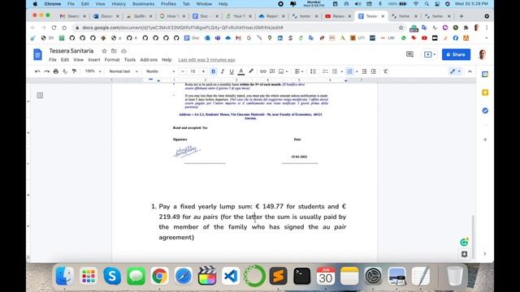Toggle italic formatting
The image size is (520, 292).
point(223,71)
